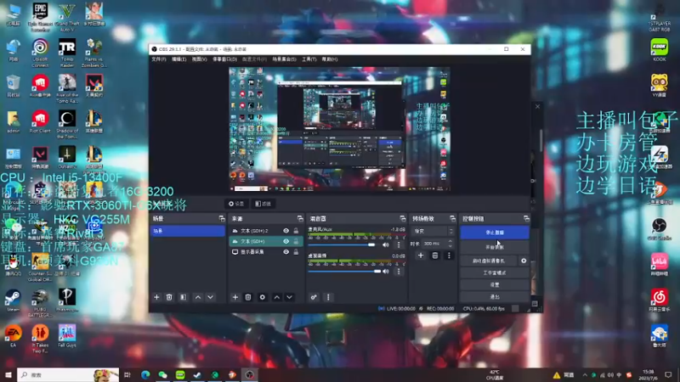Add a new scene with the plus icon
Screen dimensions: 680x382
pos(156,297)
